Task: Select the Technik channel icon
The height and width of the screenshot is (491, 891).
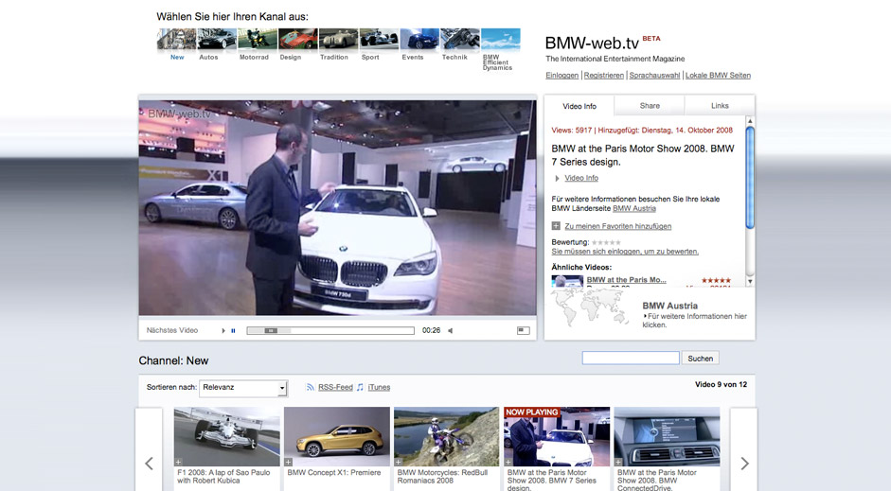Action: coord(460,39)
